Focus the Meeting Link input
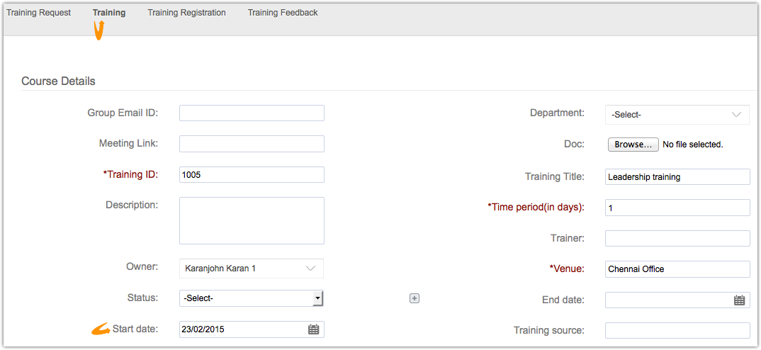This screenshot has height=350, width=761. click(x=252, y=144)
